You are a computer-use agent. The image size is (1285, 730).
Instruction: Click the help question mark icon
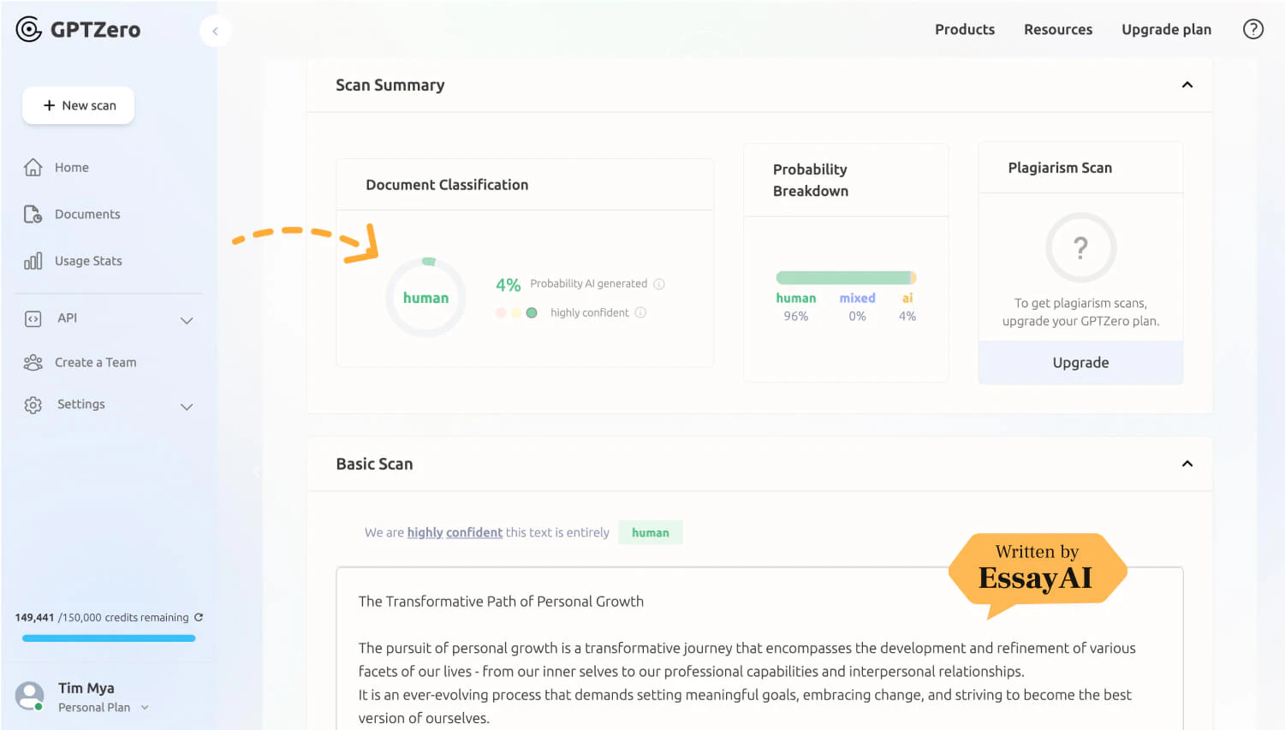pos(1252,28)
